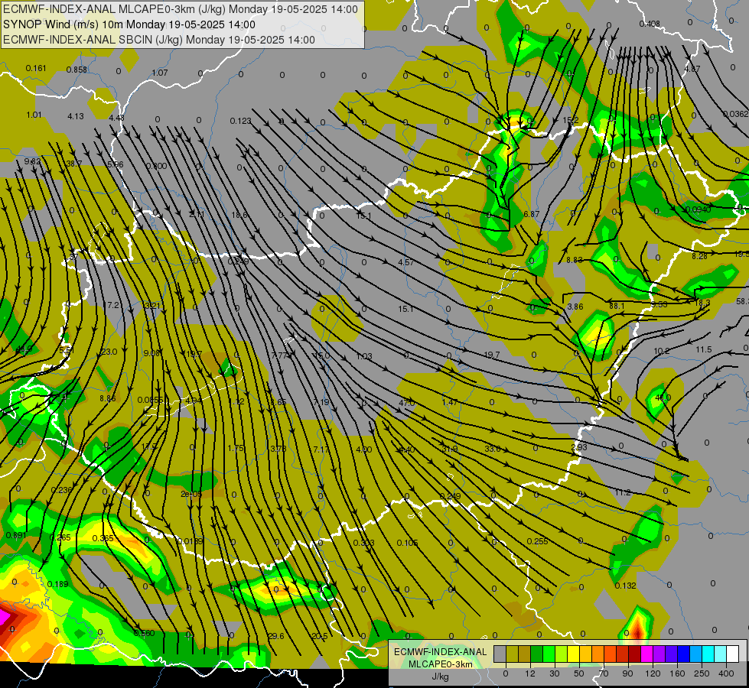
Task: Click the map value 0.161
Action: pyautogui.click(x=36, y=68)
